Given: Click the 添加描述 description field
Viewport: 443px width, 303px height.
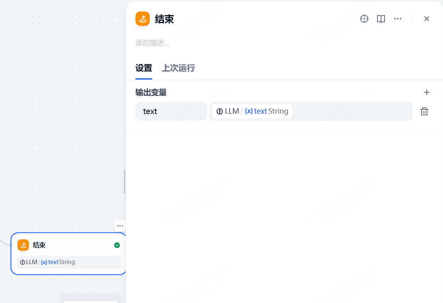Looking at the screenshot, I should 153,43.
